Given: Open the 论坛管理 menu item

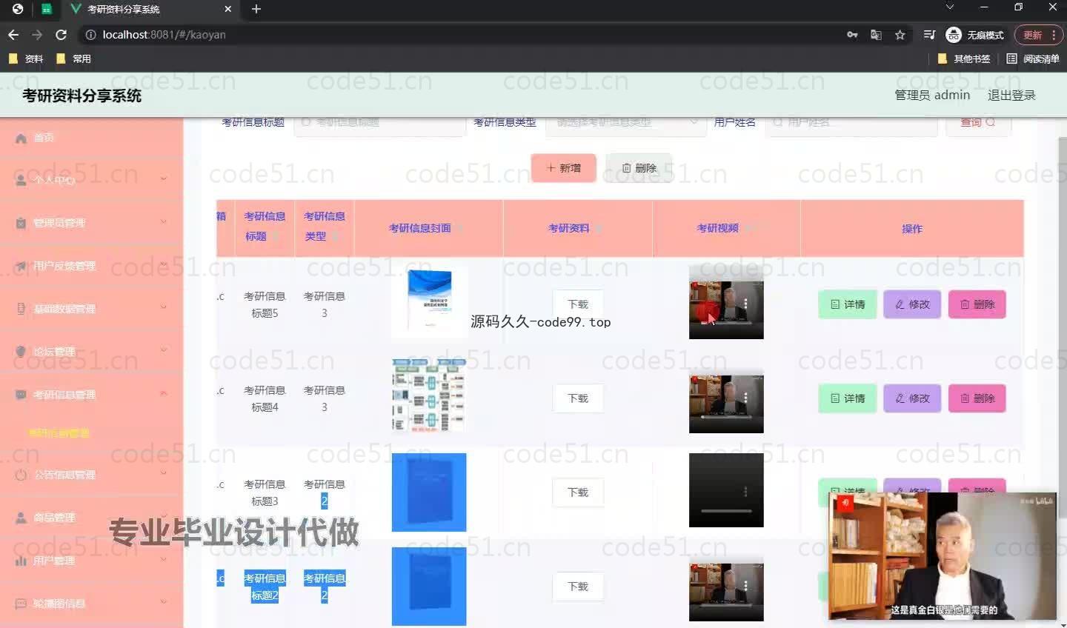Looking at the screenshot, I should coord(92,352).
